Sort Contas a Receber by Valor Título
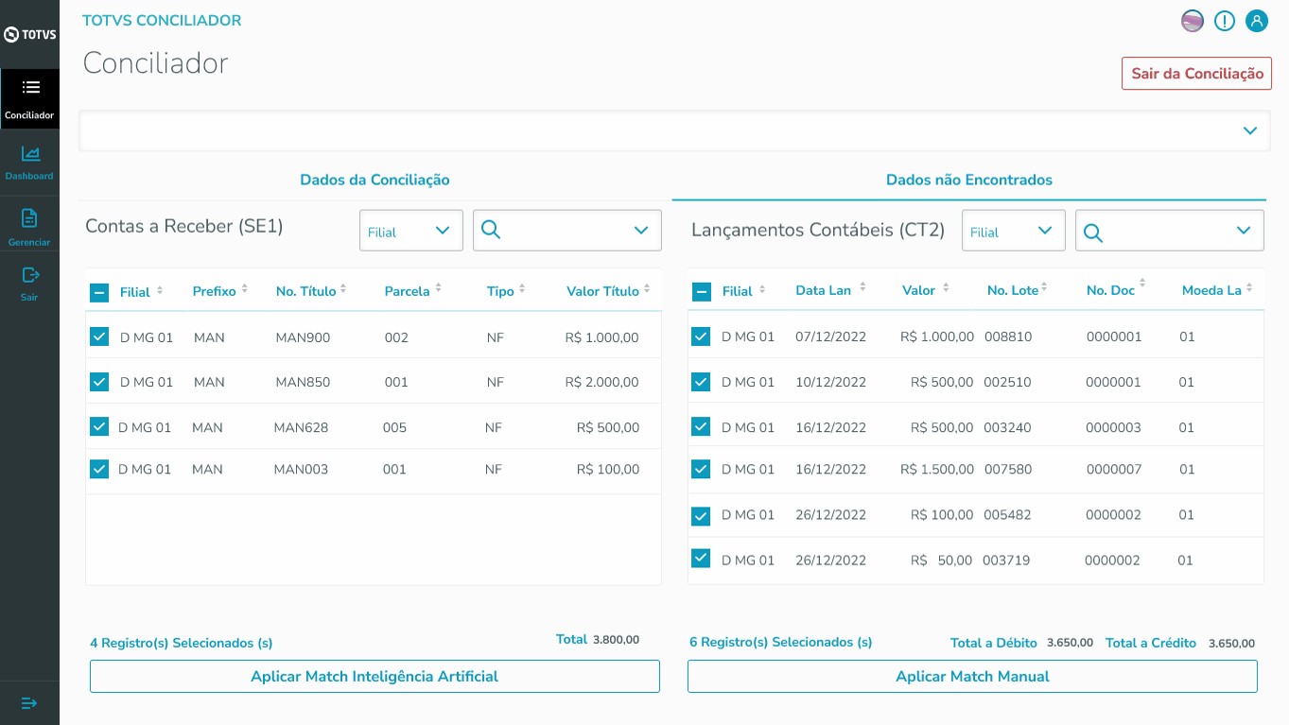Image resolution: width=1289 pixels, height=725 pixels. 647,291
